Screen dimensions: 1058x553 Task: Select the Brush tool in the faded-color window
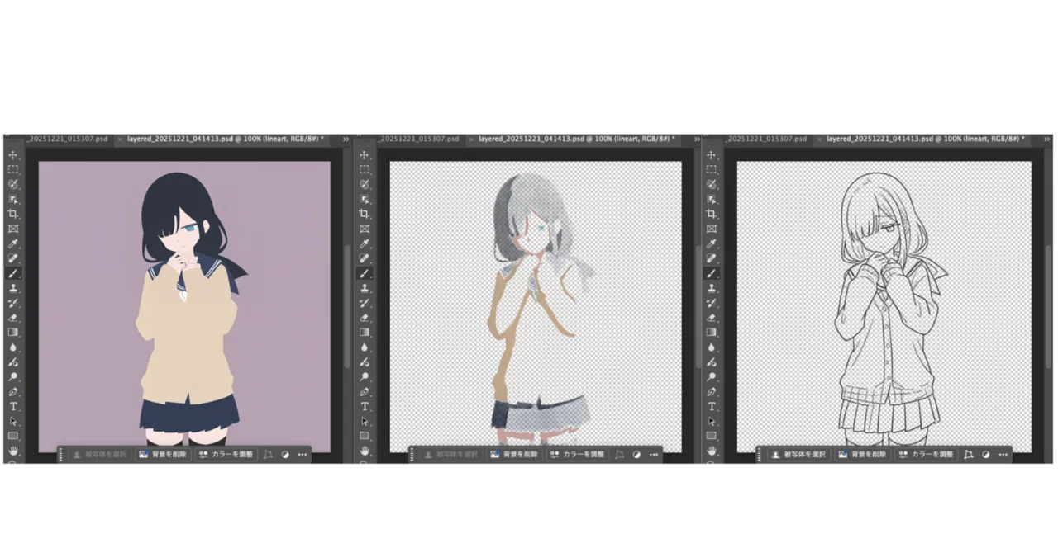click(x=364, y=274)
